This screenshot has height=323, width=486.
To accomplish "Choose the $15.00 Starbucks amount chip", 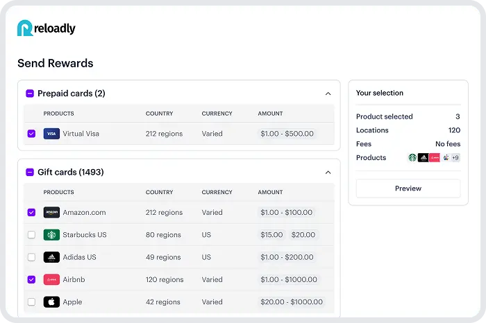I will coord(271,235).
